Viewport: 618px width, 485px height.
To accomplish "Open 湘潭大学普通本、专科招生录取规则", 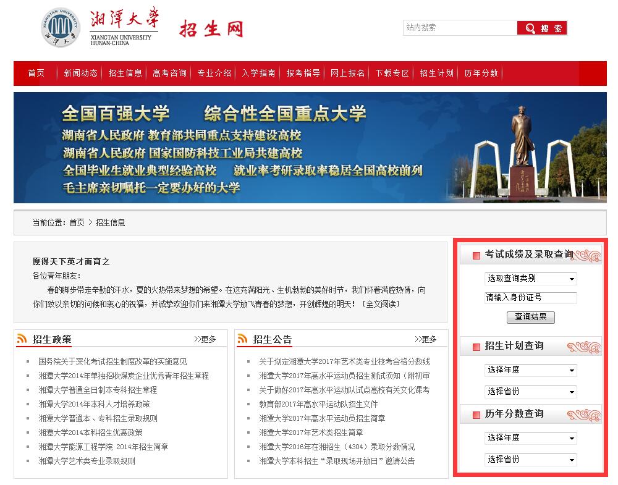I will pyautogui.click(x=98, y=418).
